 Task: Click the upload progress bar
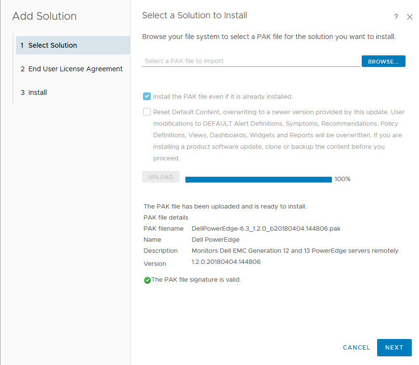tap(258, 179)
